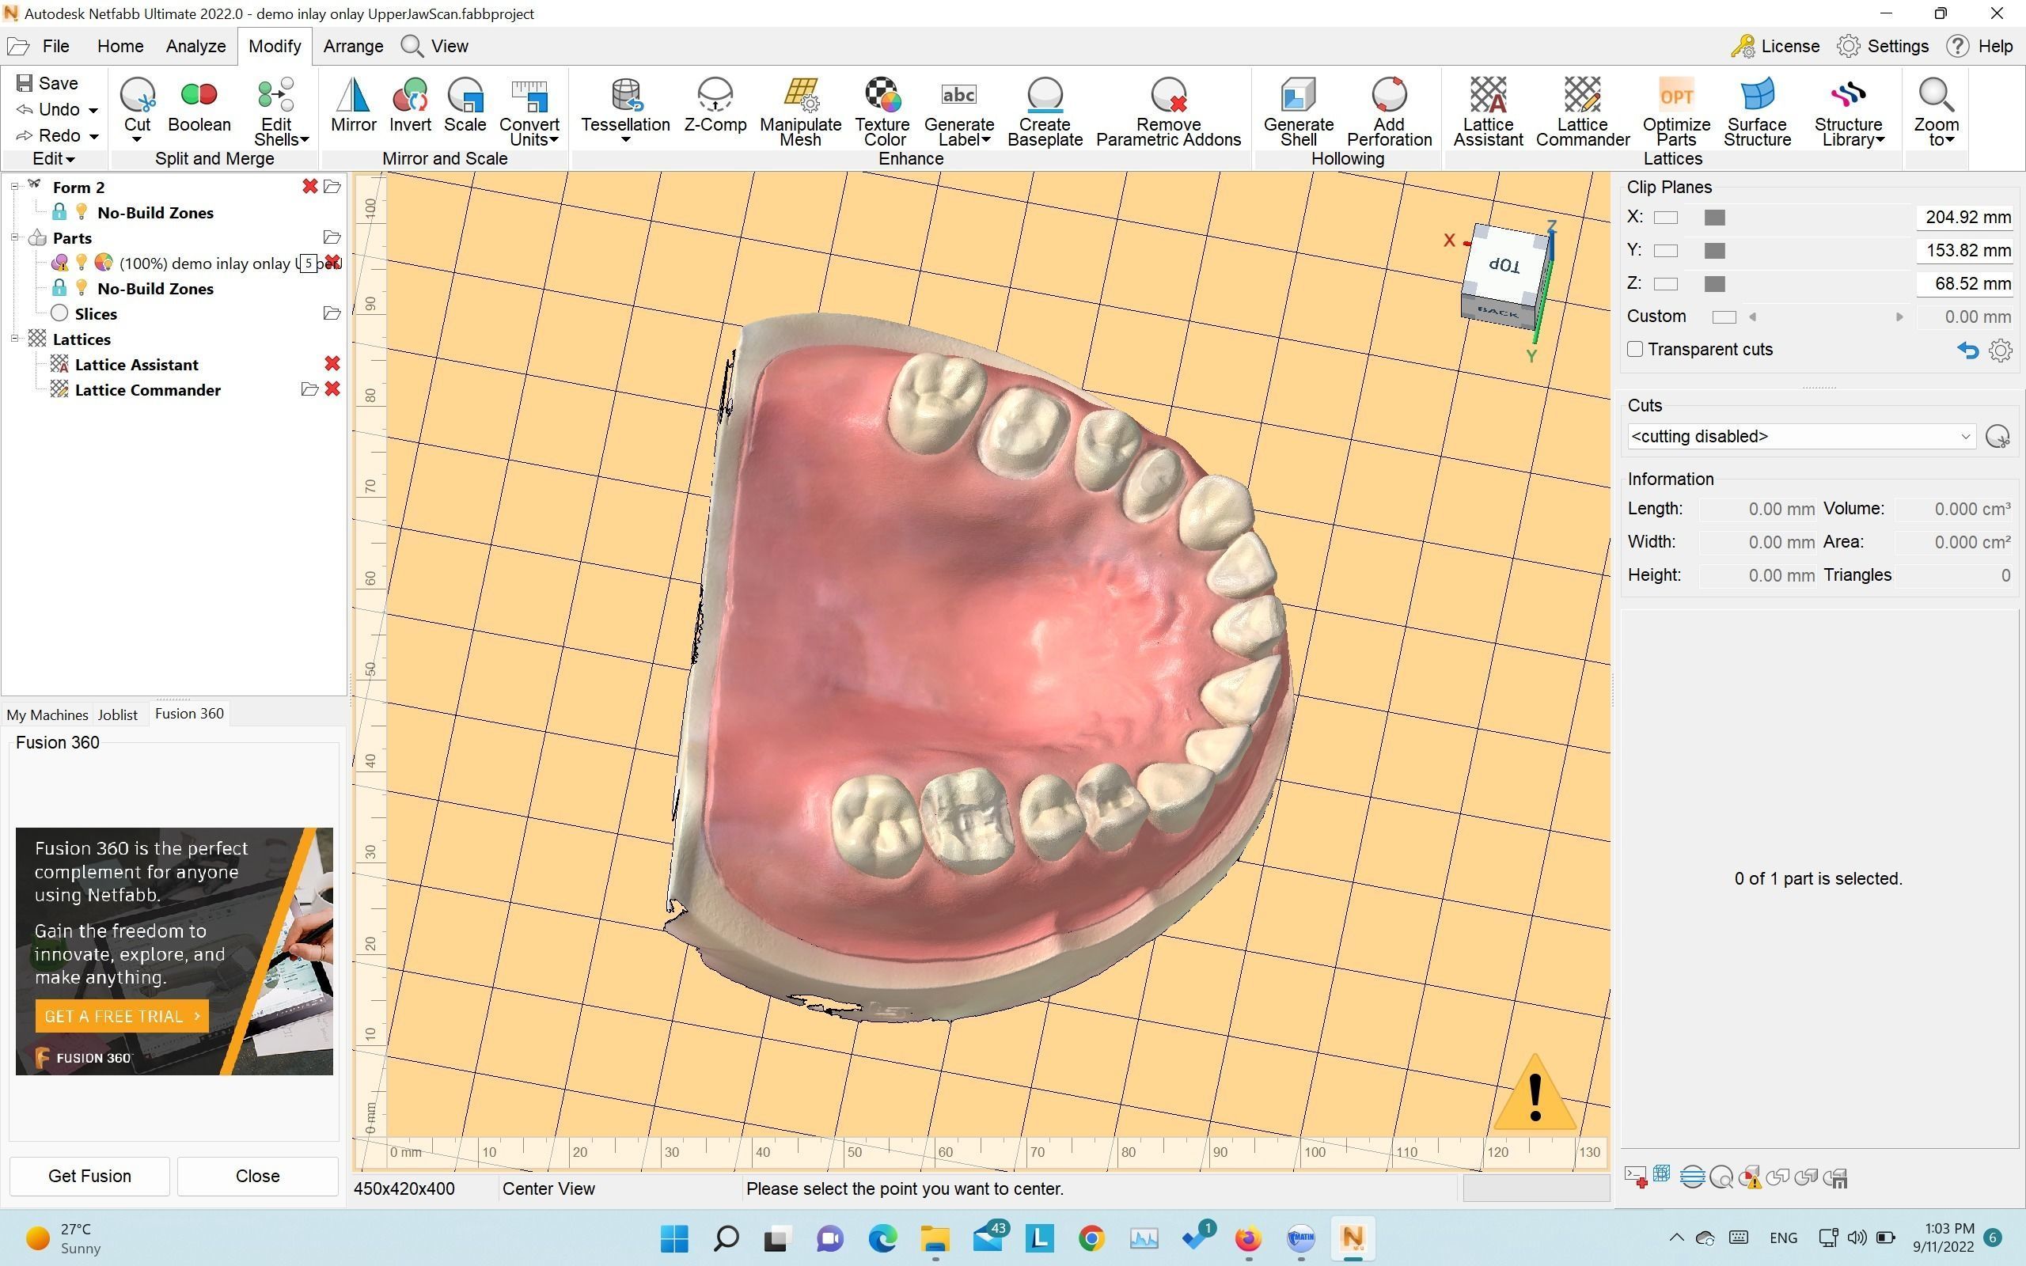Toggle lightbulb visibility of demo inlay onlay part
Viewport: 2026px width, 1266px height.
[x=82, y=263]
